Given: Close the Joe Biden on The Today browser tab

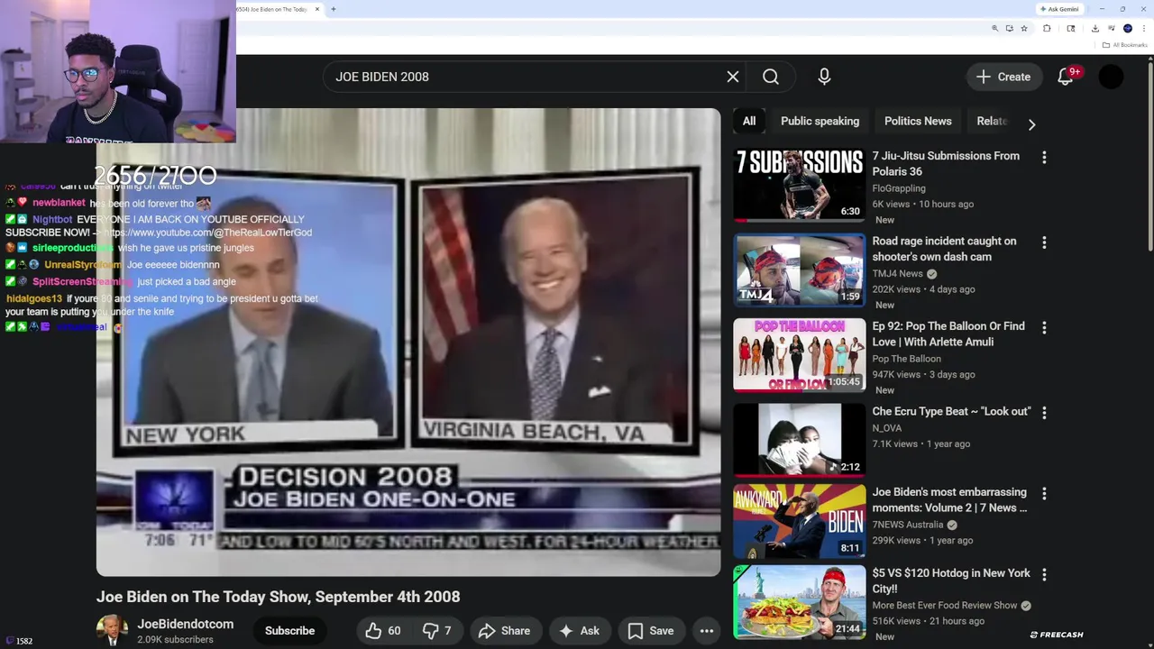Looking at the screenshot, I should click(317, 9).
